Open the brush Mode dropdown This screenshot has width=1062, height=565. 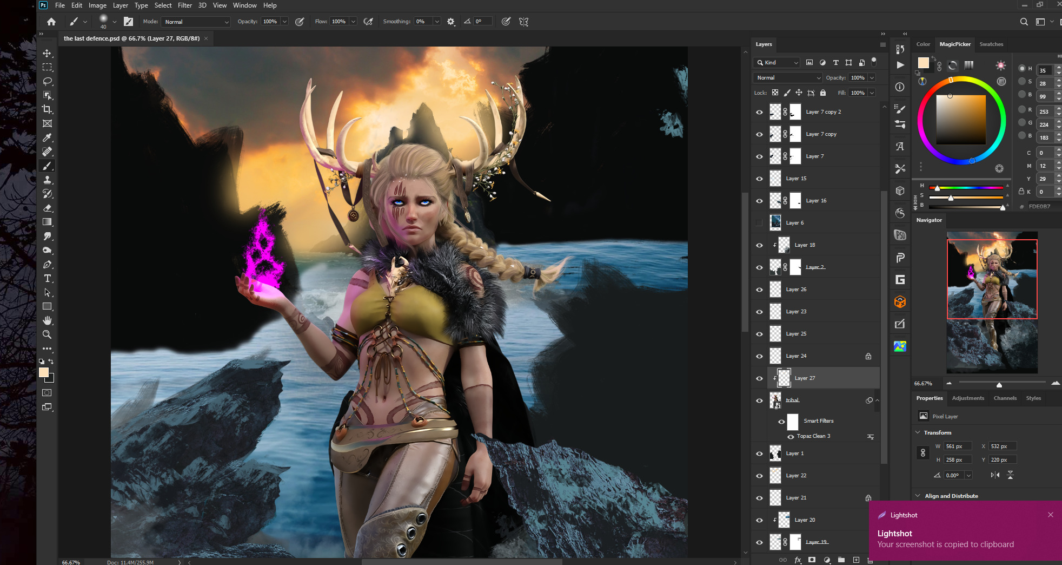197,22
